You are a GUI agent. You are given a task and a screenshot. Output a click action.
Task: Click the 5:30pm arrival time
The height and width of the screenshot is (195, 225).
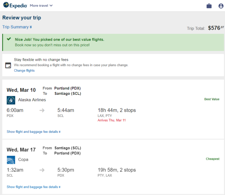[66, 170]
